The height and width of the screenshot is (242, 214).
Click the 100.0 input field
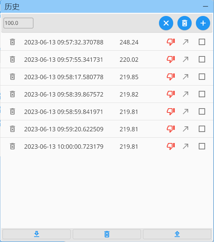click(x=18, y=23)
